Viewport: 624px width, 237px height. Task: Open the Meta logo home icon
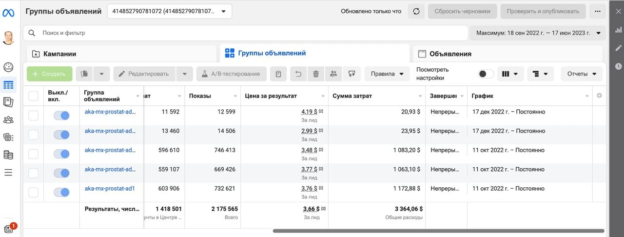click(8, 13)
